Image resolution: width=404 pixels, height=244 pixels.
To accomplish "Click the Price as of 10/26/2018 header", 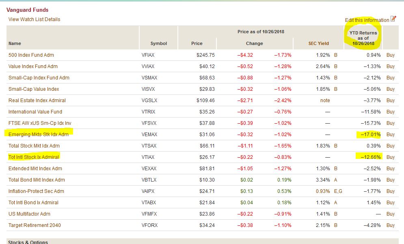I will (261, 32).
